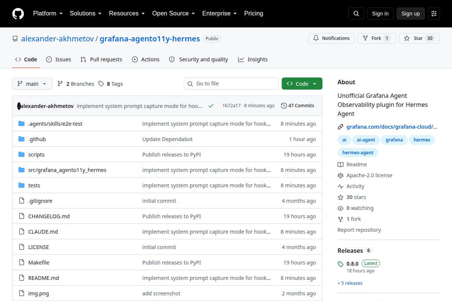Open the Actions tab
Image resolution: width=452 pixels, height=301 pixels.
pyautogui.click(x=145, y=59)
